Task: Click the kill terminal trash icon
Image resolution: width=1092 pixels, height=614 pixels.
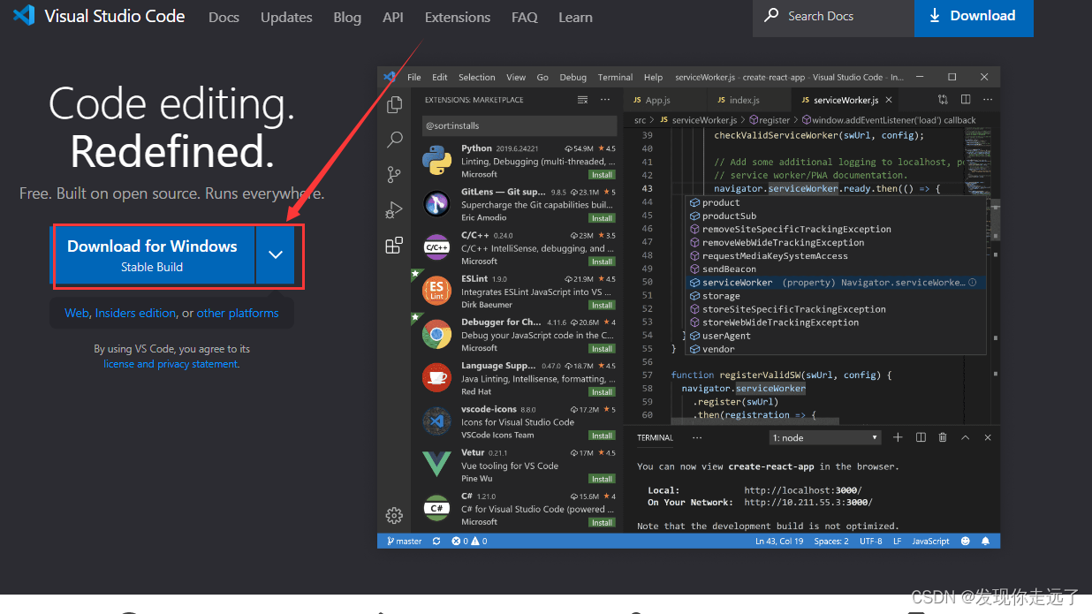Action: 943,437
